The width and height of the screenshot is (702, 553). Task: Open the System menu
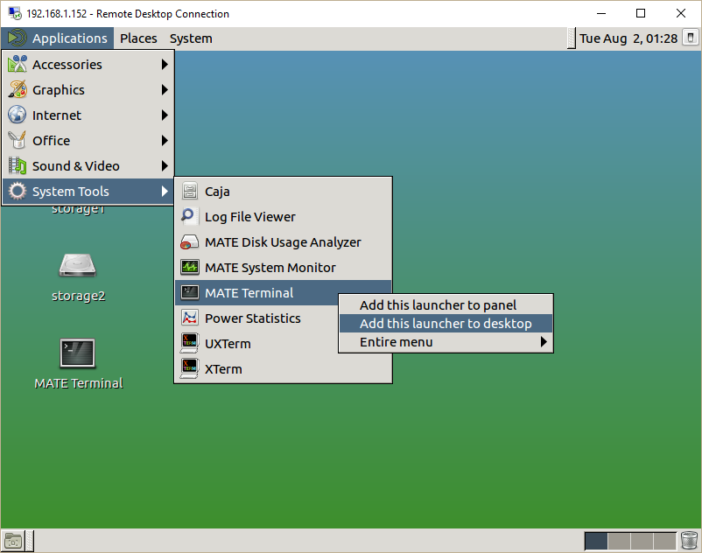tap(191, 38)
